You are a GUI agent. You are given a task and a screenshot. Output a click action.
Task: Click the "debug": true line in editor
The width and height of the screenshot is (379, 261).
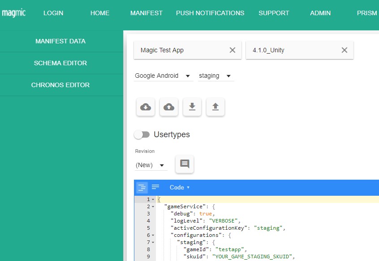(x=193, y=214)
